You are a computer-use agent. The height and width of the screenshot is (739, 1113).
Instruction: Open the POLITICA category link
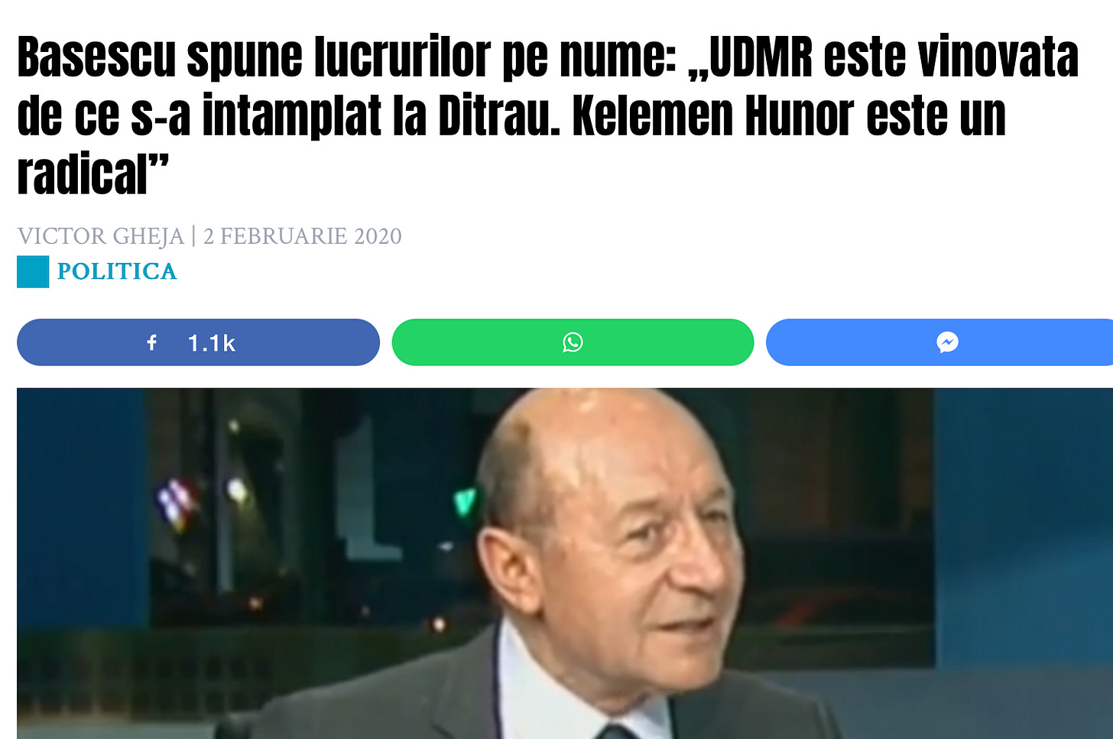(x=117, y=271)
